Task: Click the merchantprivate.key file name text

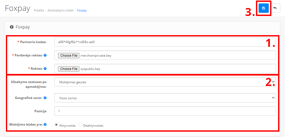Action: (x=96, y=56)
